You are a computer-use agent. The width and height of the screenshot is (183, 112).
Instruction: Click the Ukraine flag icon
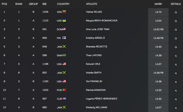[64, 21]
